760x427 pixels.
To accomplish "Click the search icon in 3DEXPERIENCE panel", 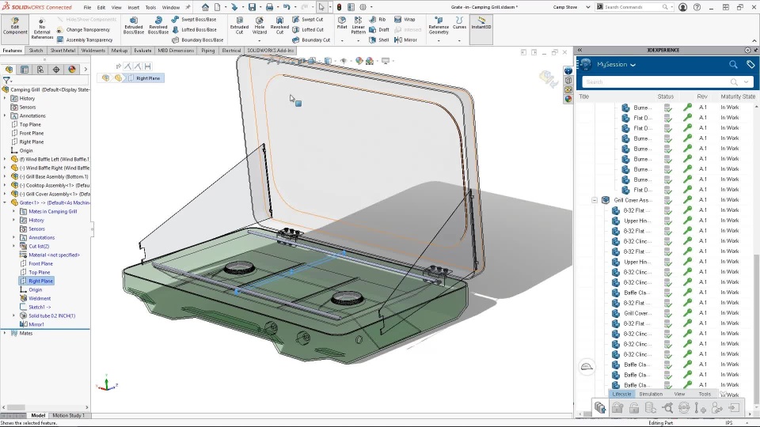I will 733,64.
